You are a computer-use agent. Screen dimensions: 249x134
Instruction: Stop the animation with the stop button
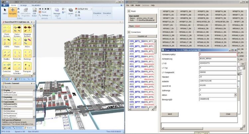pos(40,9)
